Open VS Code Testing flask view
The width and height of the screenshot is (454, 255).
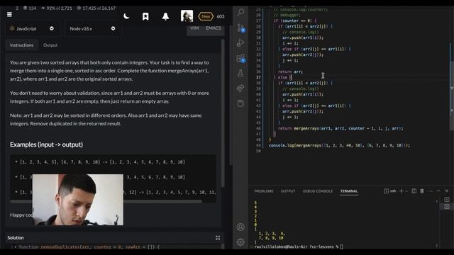tap(240, 73)
